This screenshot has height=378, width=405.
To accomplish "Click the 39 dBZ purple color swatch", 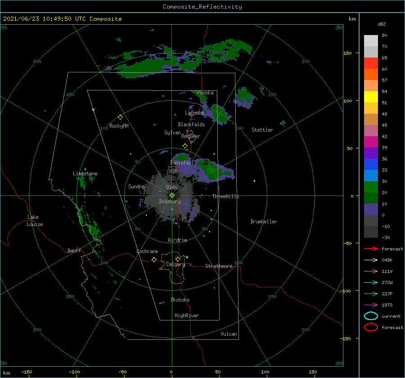I will 371,153.
